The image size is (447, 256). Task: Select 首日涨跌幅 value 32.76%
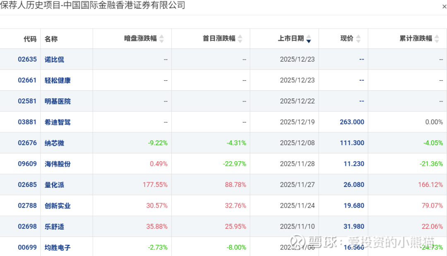[x=236, y=206]
